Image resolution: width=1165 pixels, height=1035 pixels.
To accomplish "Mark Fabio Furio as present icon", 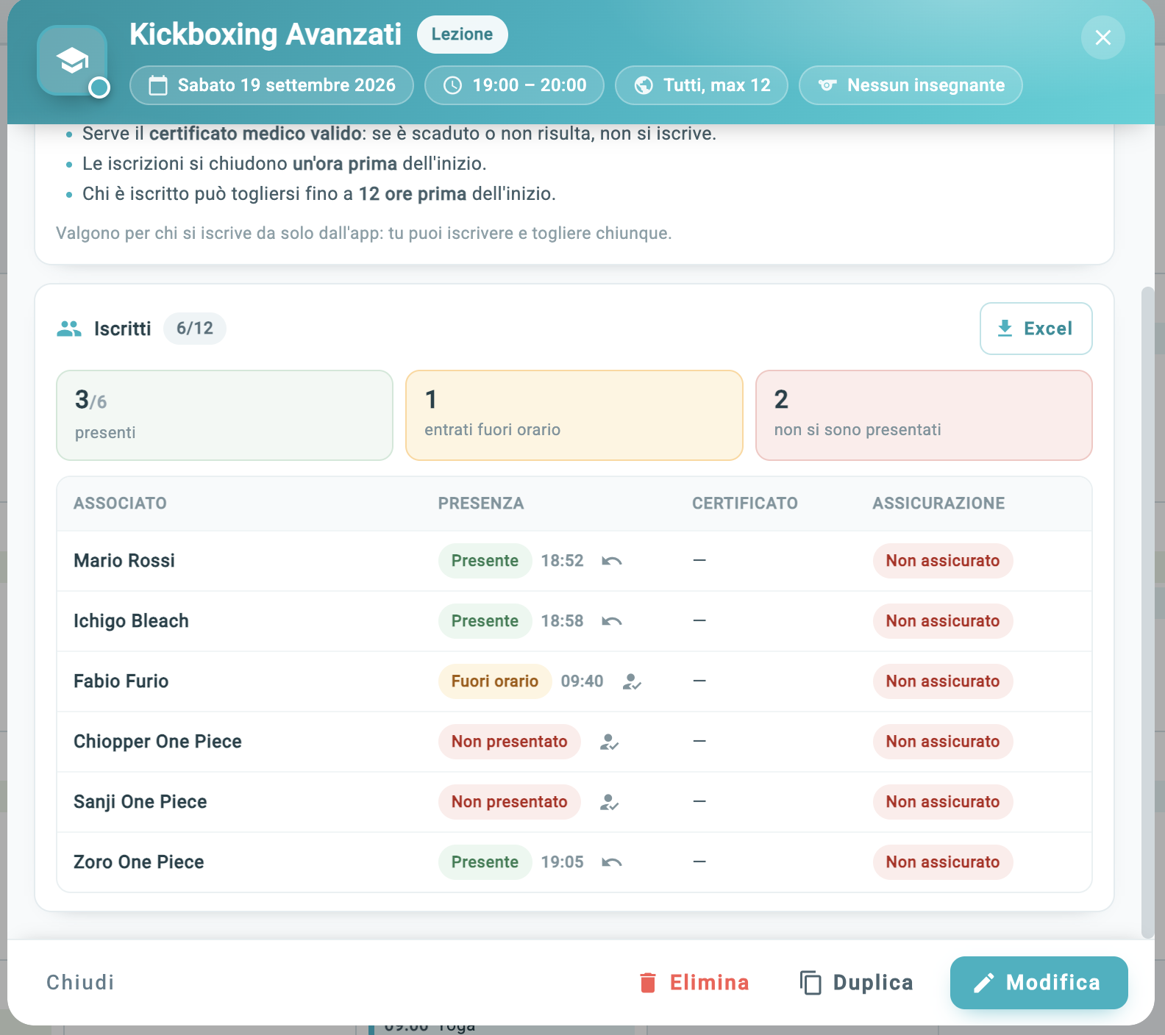I will click(x=632, y=681).
